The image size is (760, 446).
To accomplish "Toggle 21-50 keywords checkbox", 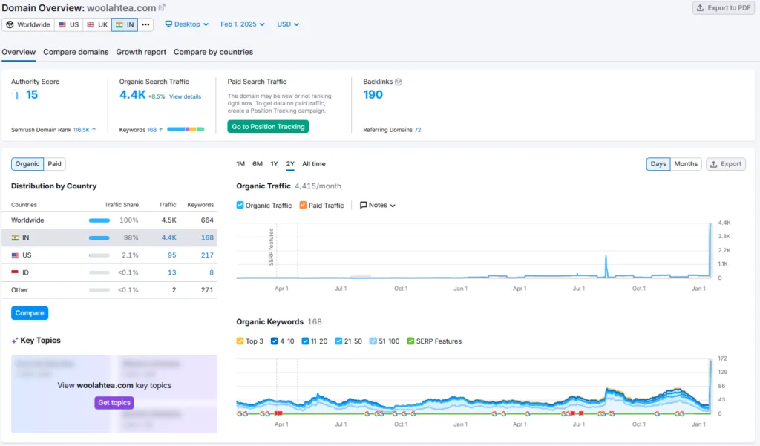I will coord(338,341).
